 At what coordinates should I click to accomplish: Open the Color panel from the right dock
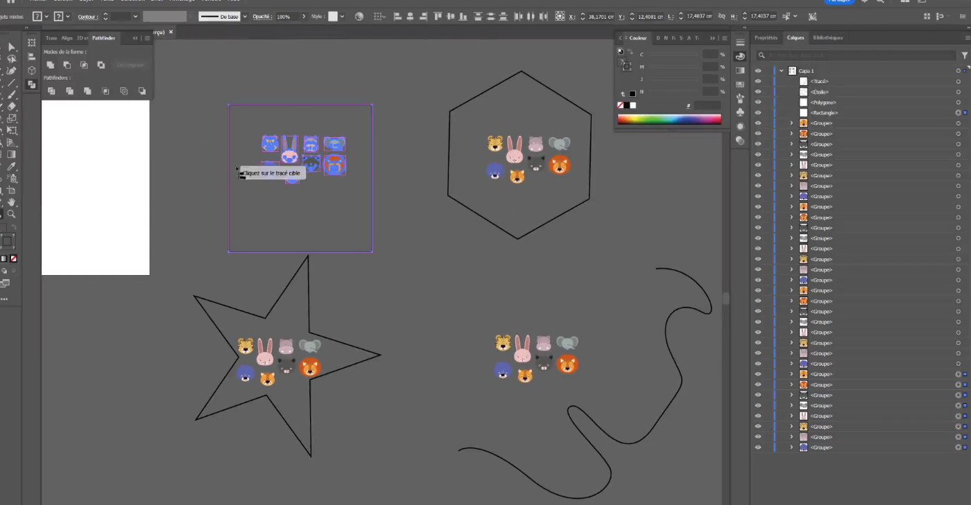tap(740, 56)
